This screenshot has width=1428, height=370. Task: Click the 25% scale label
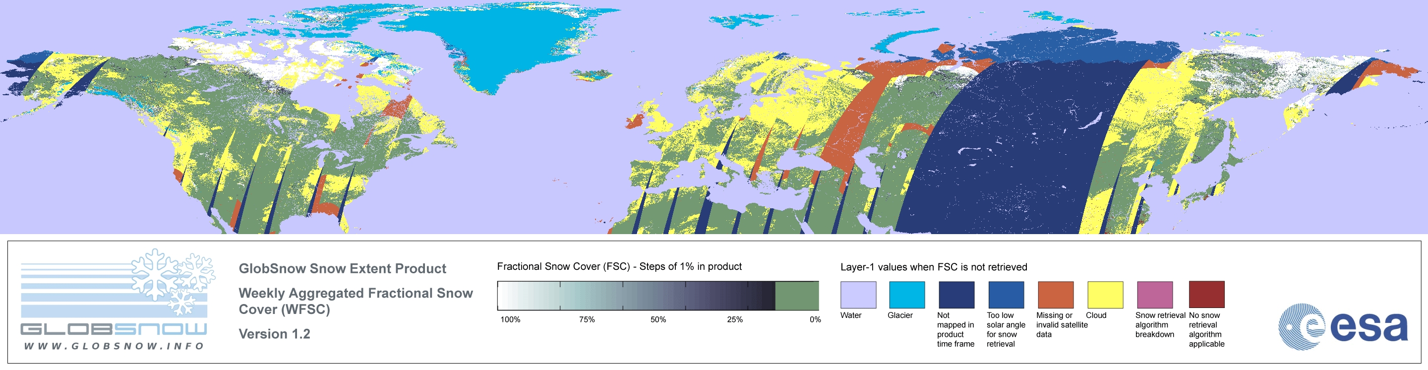click(734, 319)
